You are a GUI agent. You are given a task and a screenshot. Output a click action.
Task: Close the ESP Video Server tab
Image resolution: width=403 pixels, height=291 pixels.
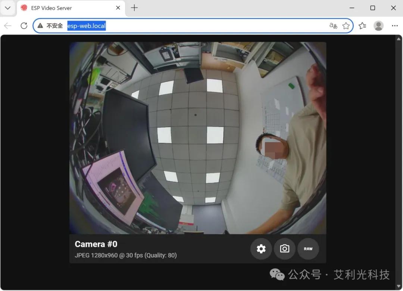tap(118, 8)
